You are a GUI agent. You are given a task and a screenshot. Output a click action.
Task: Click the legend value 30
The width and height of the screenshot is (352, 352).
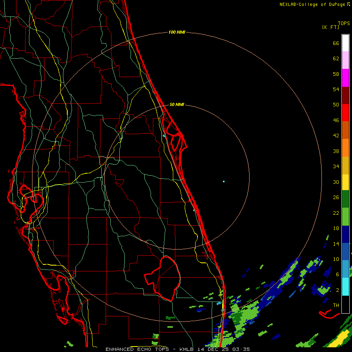tap(336, 182)
